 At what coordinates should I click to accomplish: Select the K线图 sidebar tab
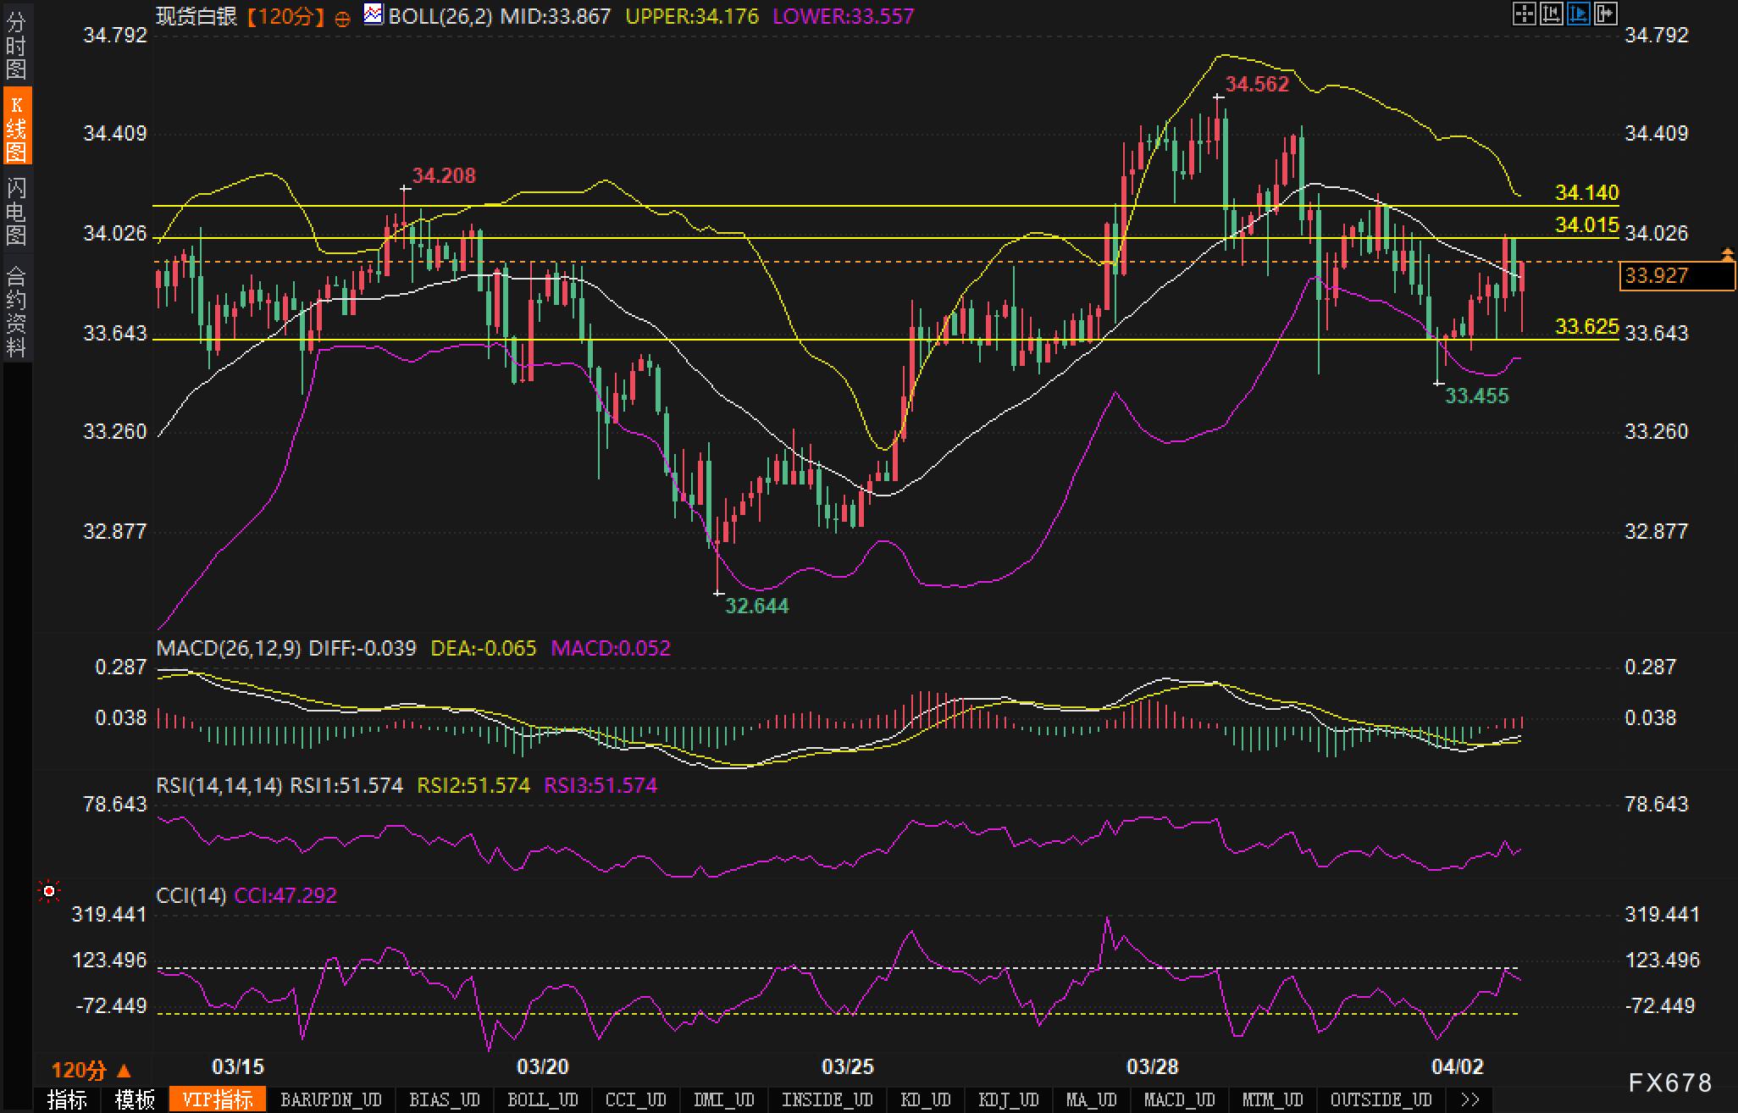pyautogui.click(x=16, y=129)
